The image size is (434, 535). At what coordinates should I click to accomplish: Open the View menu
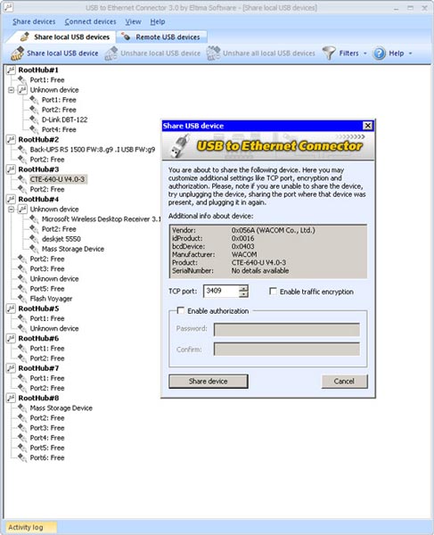coord(133,21)
